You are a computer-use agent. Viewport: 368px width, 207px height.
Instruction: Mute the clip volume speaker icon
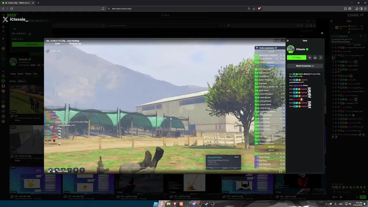click(x=53, y=171)
